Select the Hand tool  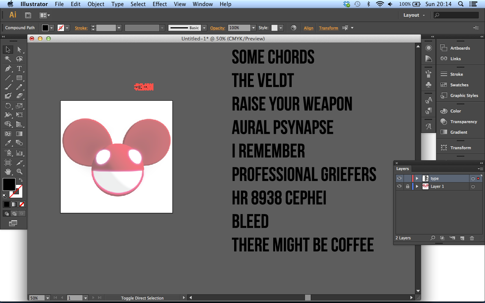[x=8, y=172]
